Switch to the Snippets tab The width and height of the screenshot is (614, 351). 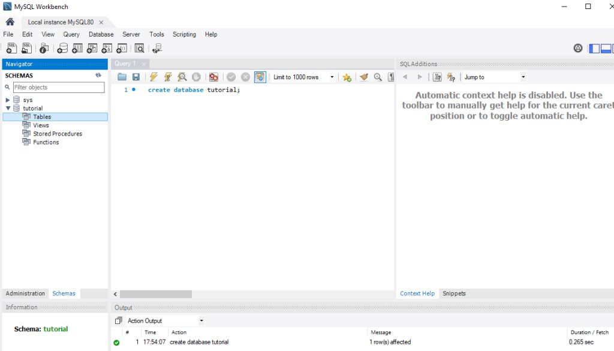454,293
